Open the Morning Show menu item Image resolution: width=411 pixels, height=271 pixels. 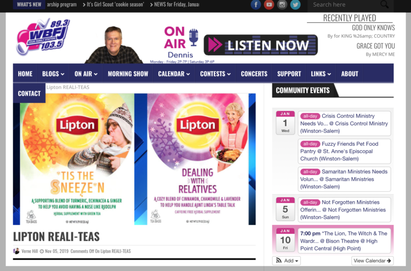128,74
